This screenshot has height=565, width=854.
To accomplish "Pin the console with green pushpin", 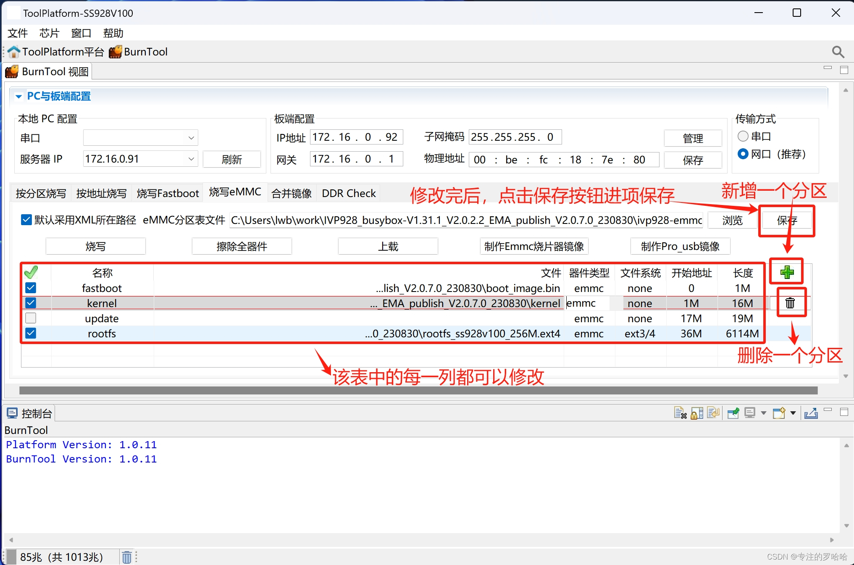I will pos(733,413).
